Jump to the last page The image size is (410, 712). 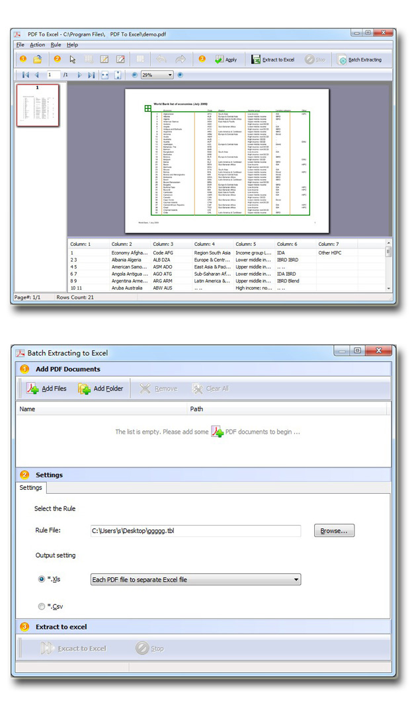pyautogui.click(x=91, y=75)
